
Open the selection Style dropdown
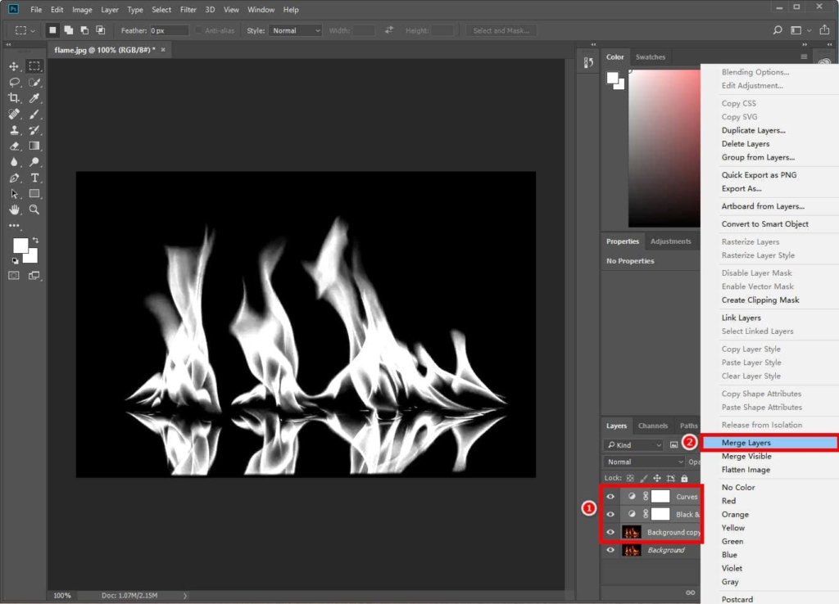(x=295, y=29)
